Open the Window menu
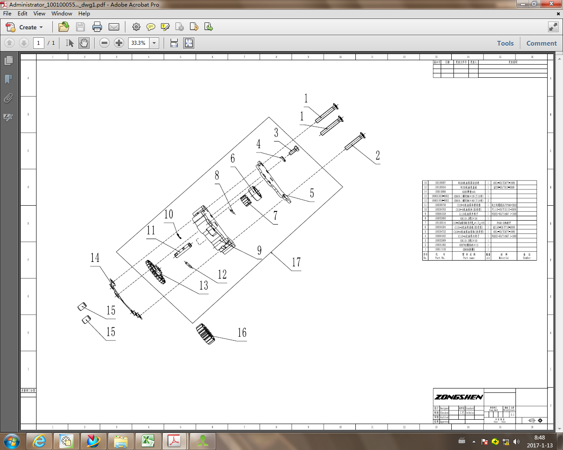The width and height of the screenshot is (563, 450). tap(62, 14)
